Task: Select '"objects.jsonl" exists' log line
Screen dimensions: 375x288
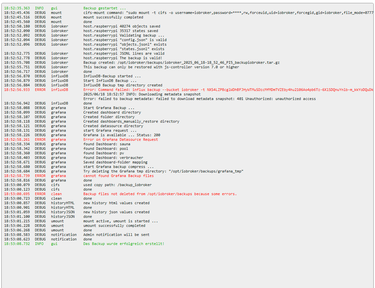Action: 125,45
